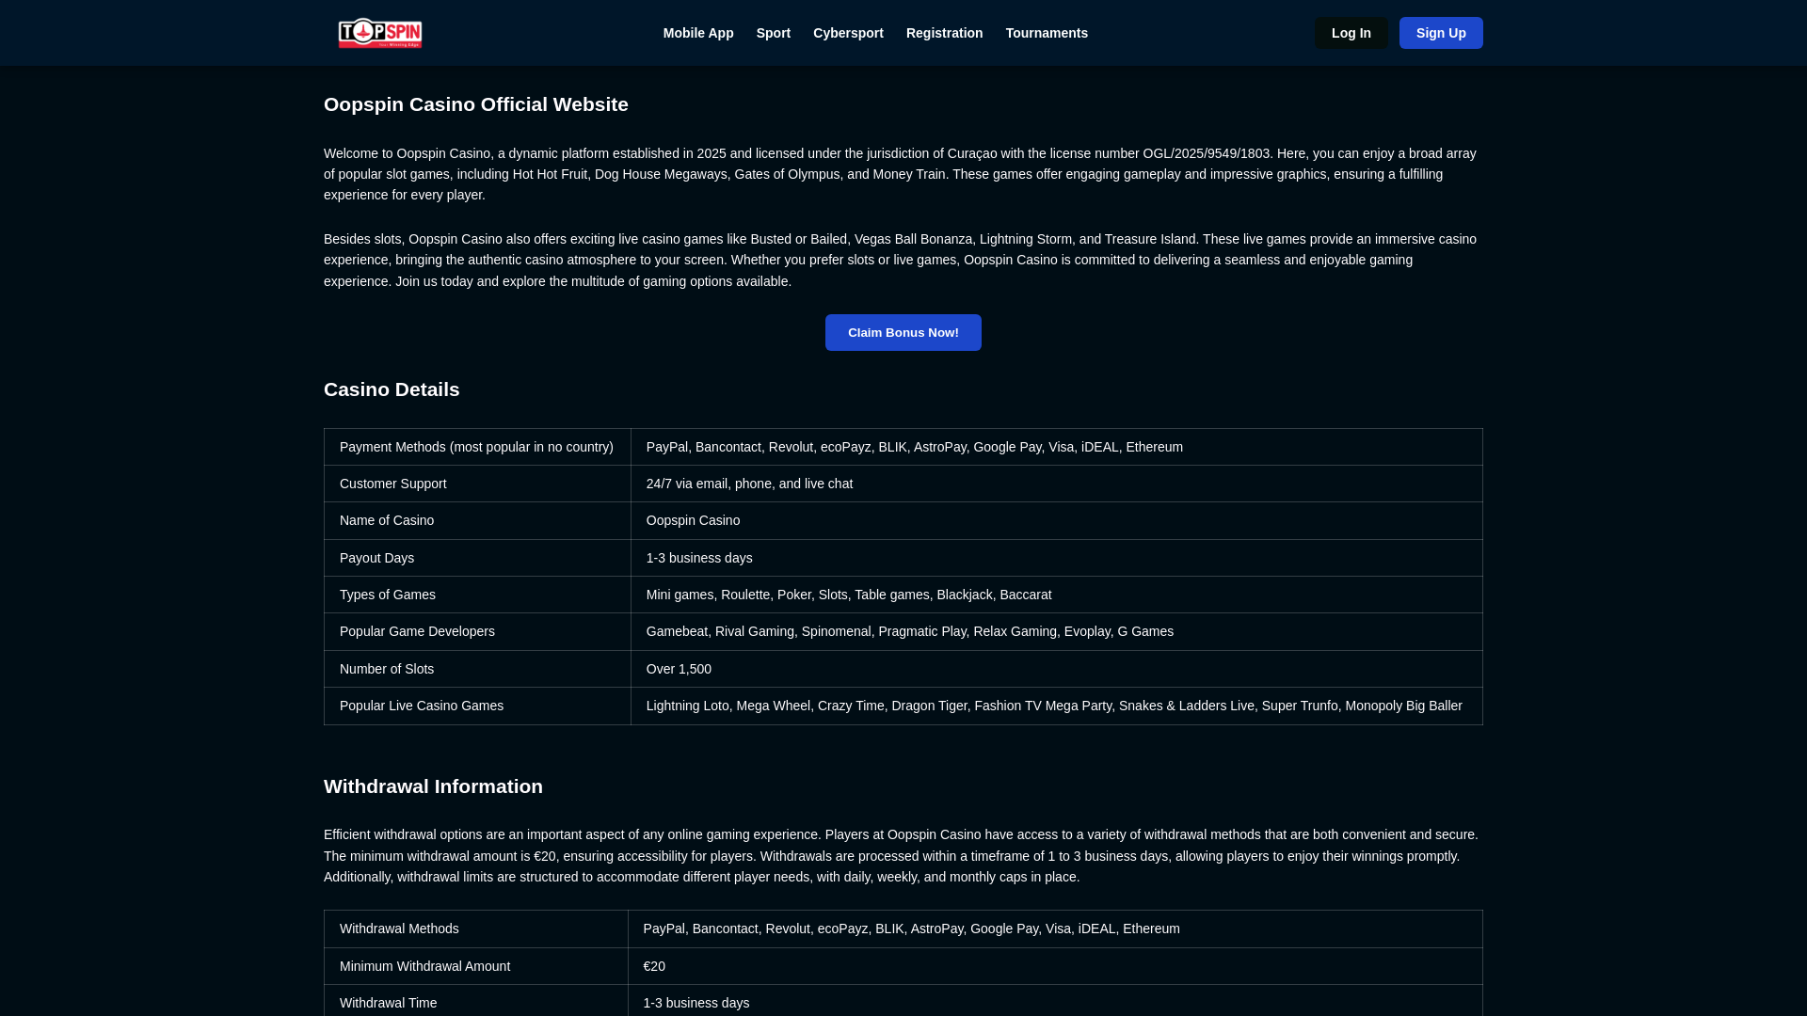Viewport: 1807px width, 1016px height.
Task: Click the '24/7 via email, phone, and live chat' cell
Action: [x=1057, y=484]
